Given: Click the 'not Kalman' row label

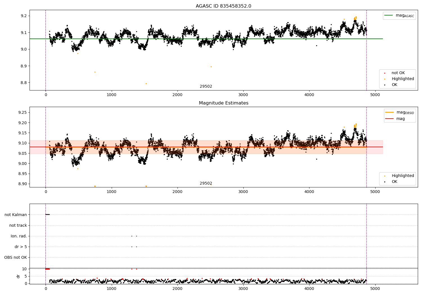Looking at the screenshot, I should [x=16, y=215].
